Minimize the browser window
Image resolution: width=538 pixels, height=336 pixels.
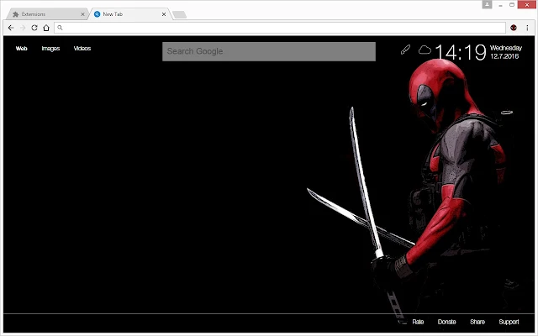click(501, 5)
